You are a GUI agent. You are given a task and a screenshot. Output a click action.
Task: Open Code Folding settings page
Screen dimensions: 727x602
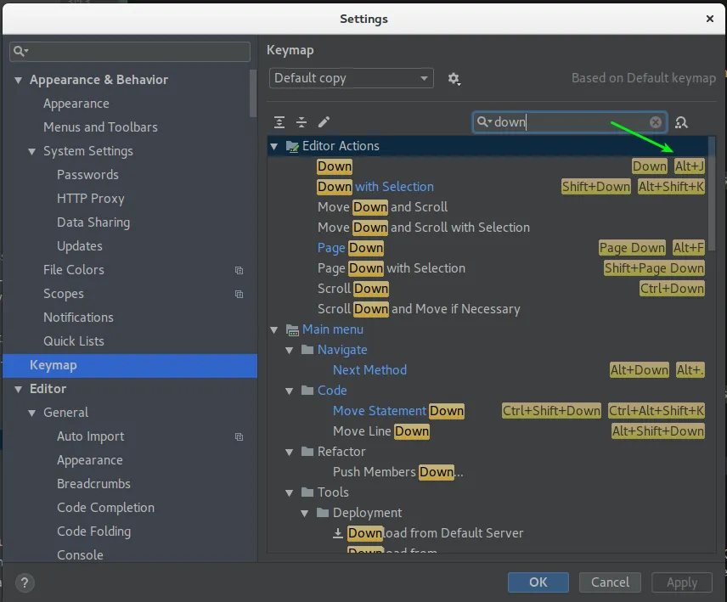[93, 532]
